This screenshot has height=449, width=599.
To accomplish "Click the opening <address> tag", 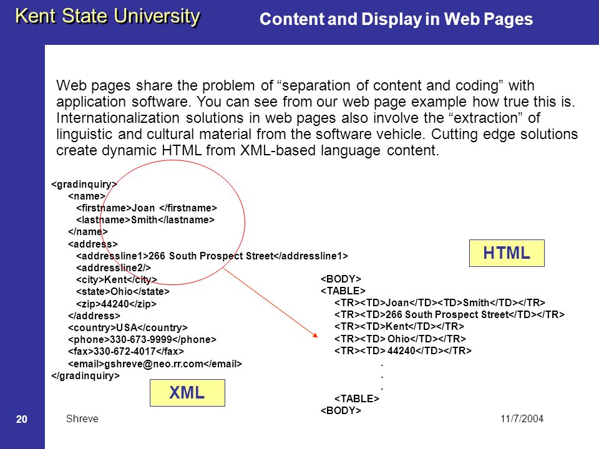I will pyautogui.click(x=93, y=244).
